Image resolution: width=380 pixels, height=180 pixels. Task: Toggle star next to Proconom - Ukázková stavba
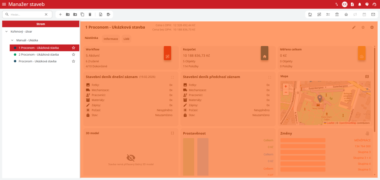73,61
